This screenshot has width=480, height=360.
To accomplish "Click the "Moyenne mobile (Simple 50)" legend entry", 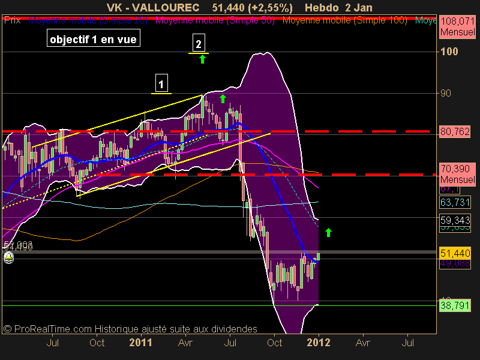I will (x=215, y=20).
